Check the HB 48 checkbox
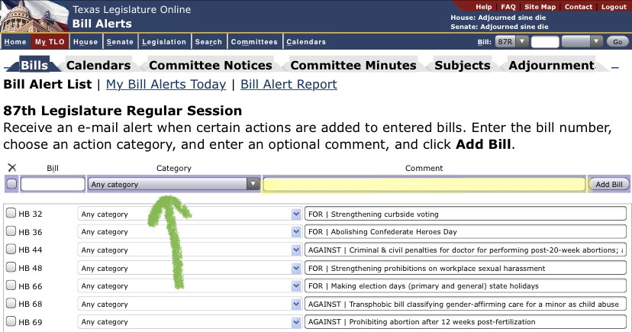The image size is (632, 332). (11, 268)
